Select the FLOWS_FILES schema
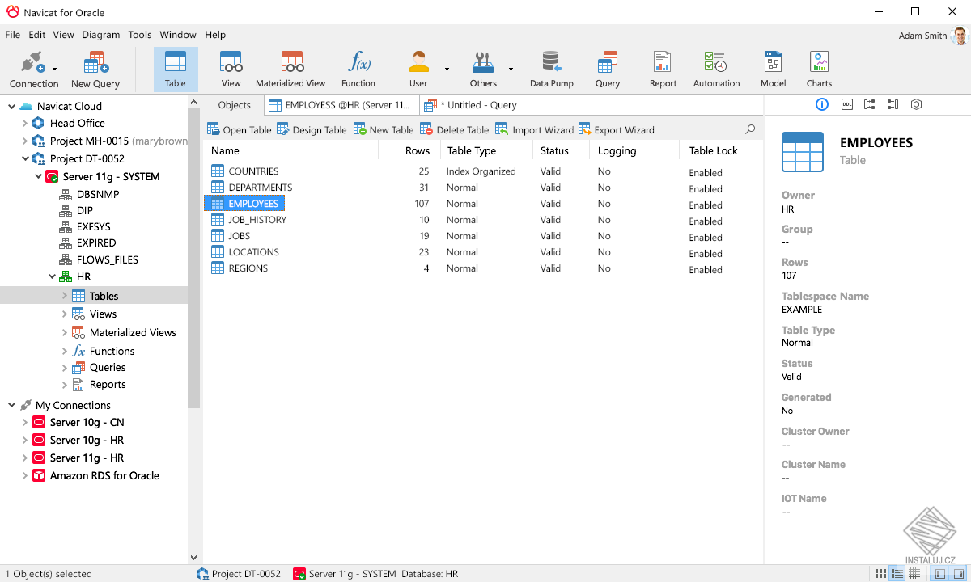The height and width of the screenshot is (582, 971). pos(97,259)
